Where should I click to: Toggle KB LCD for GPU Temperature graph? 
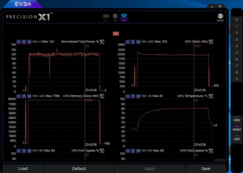(133, 96)
